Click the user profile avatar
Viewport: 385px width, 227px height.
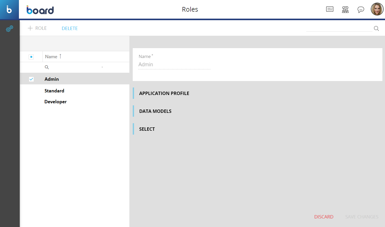[377, 9]
